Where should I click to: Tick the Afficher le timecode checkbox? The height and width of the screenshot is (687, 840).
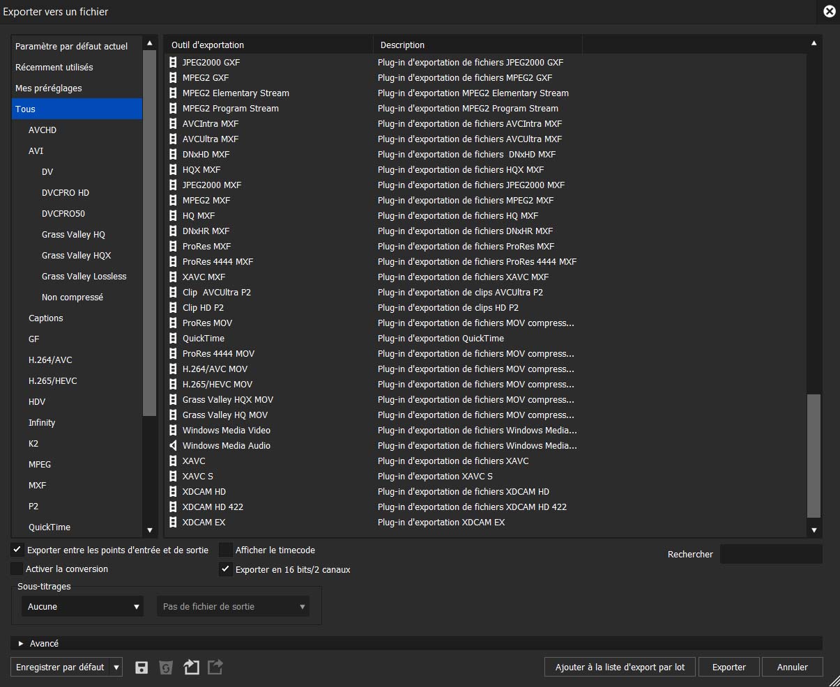[x=226, y=550]
